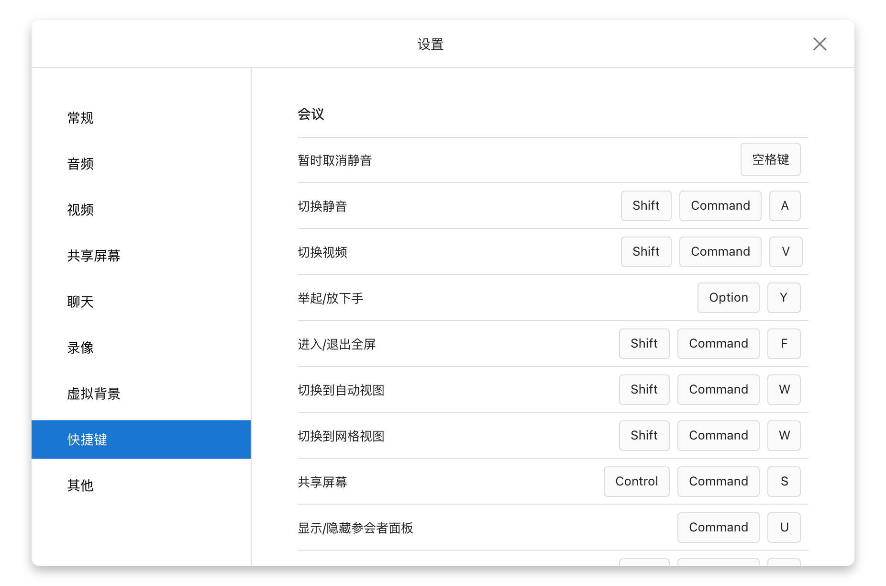The image size is (886, 586).
Task: Click the U key for 显示/隐藏参会者面板
Action: 784,528
